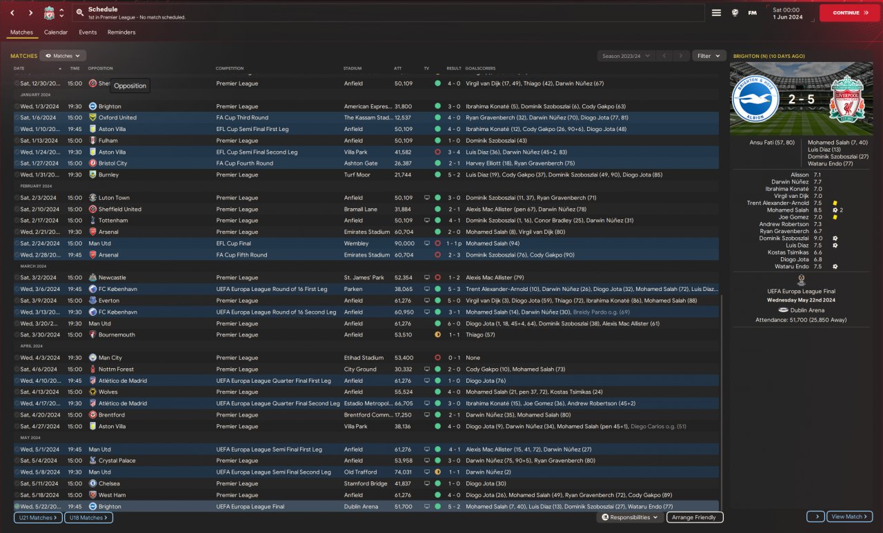Sort by the Stadium column header
Screen dimensions: 883x533
[x=353, y=68]
